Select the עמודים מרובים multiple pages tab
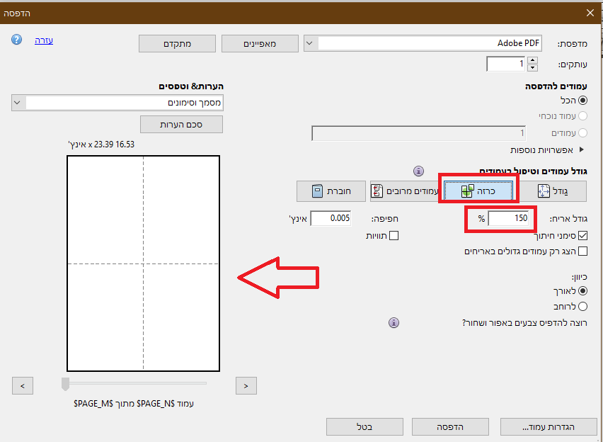The height and width of the screenshot is (442, 603). [404, 191]
